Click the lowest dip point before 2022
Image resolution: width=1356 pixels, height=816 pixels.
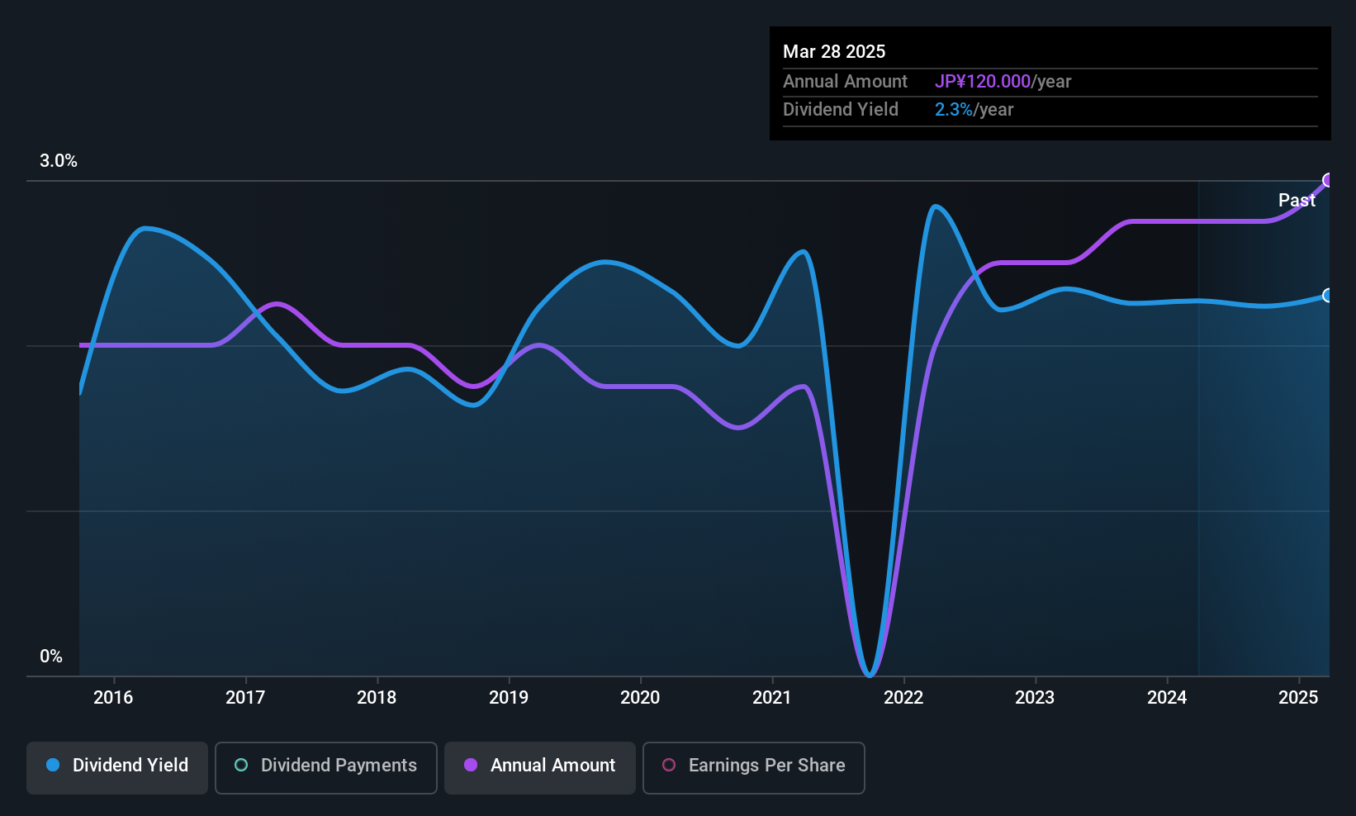pos(870,675)
